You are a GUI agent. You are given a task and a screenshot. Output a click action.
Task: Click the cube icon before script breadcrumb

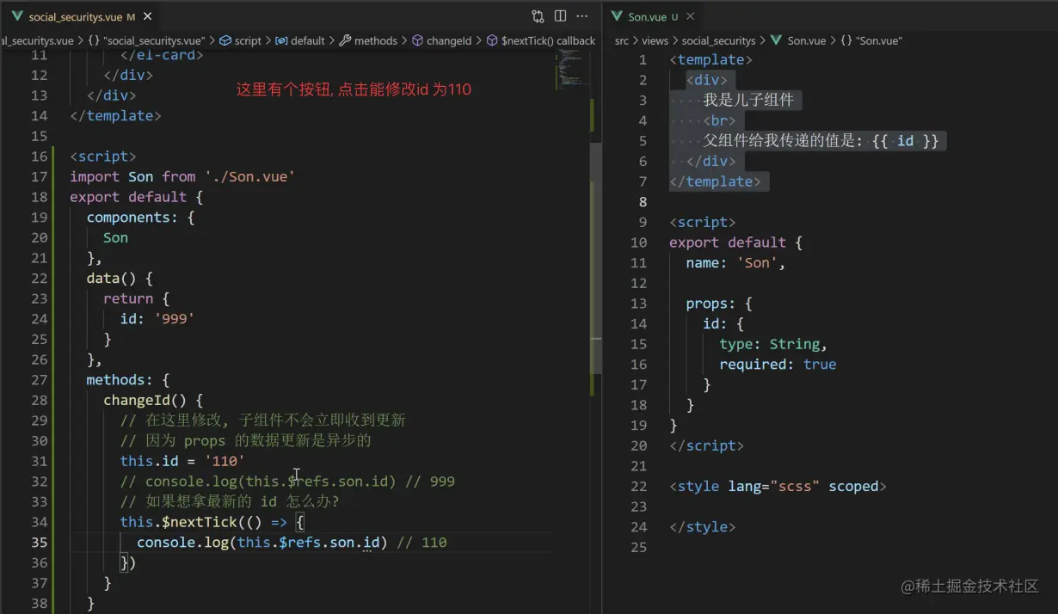coord(225,40)
